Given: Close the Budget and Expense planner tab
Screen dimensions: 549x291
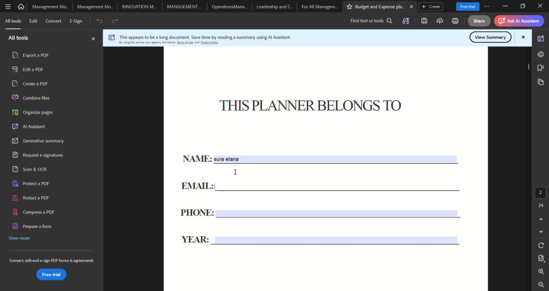Looking at the screenshot, I should [411, 7].
